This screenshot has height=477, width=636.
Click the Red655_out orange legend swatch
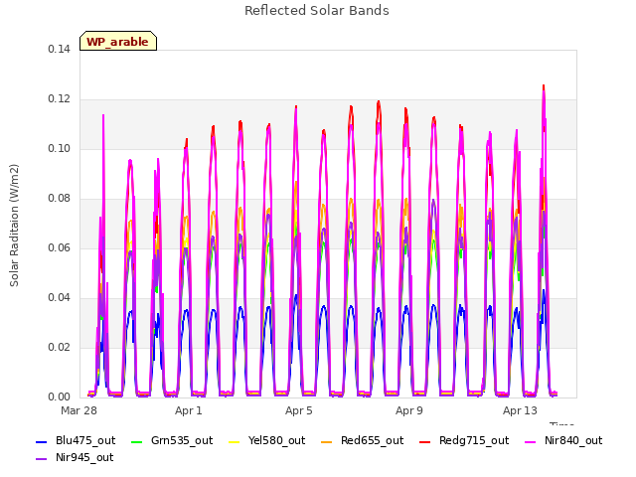[x=327, y=441]
